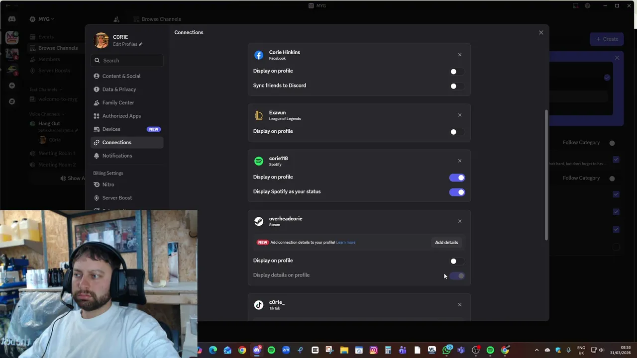Select the Connections settings item
637x358 pixels.
point(127,142)
